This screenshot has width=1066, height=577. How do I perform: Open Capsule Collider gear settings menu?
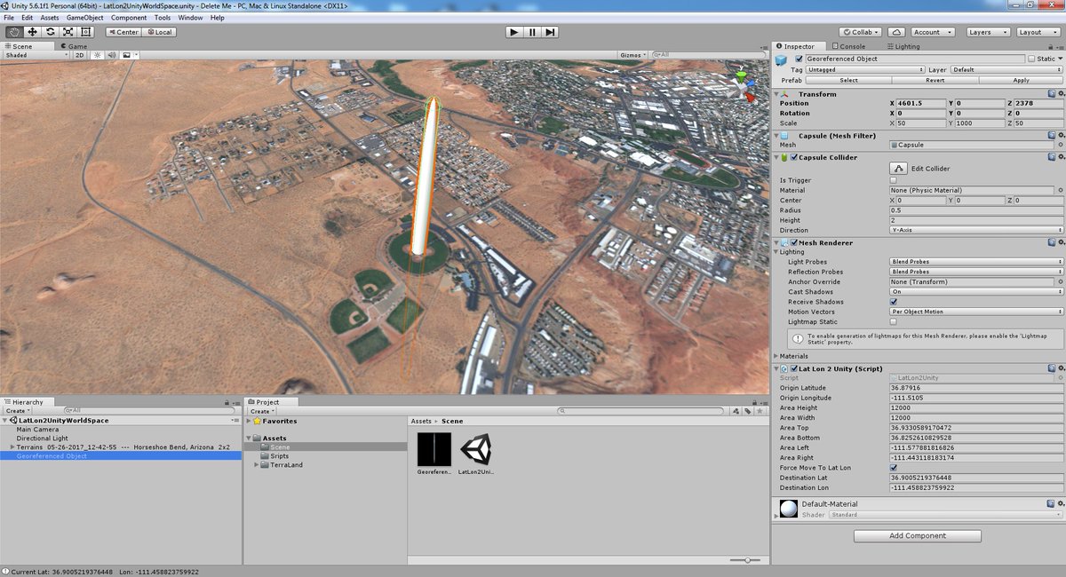1060,157
